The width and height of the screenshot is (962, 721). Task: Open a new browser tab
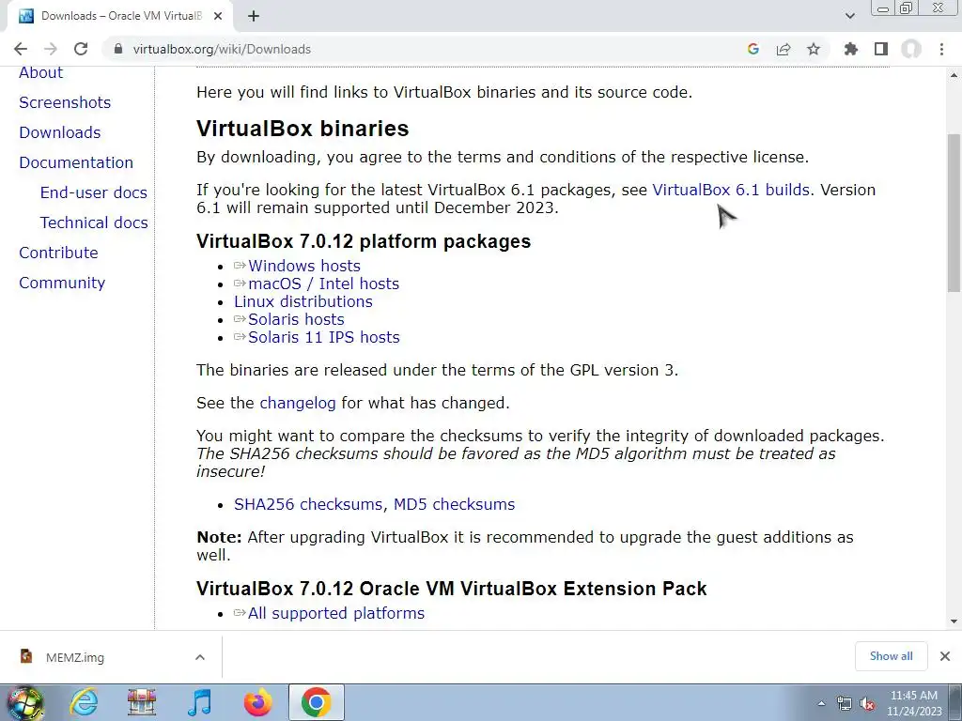(x=254, y=17)
